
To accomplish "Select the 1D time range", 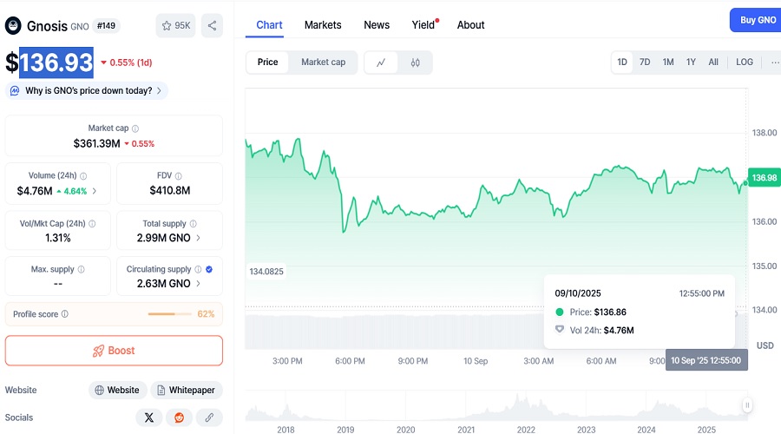I will (622, 62).
